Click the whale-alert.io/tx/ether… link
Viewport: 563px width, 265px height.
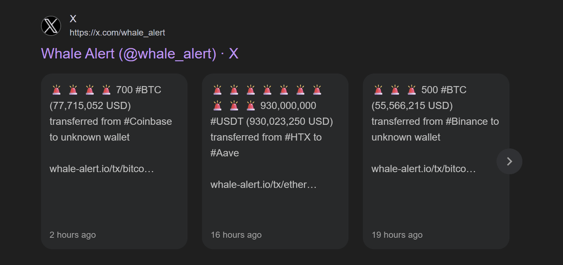263,185
